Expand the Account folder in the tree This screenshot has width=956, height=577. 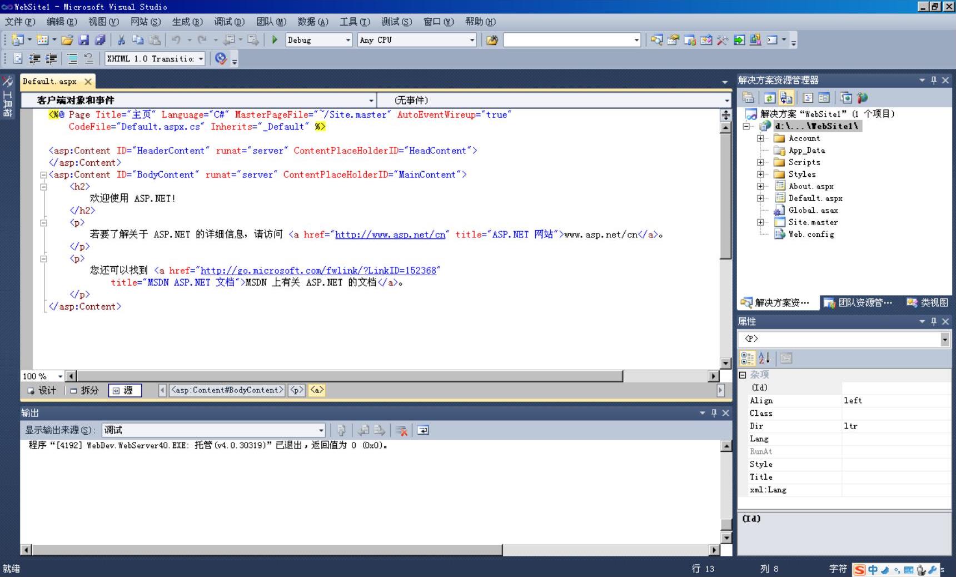760,138
